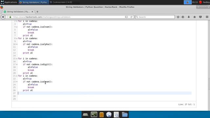Viewport: 210px width, 118px height.
Task: Collapse the if block at line 17
Action: click(17, 65)
